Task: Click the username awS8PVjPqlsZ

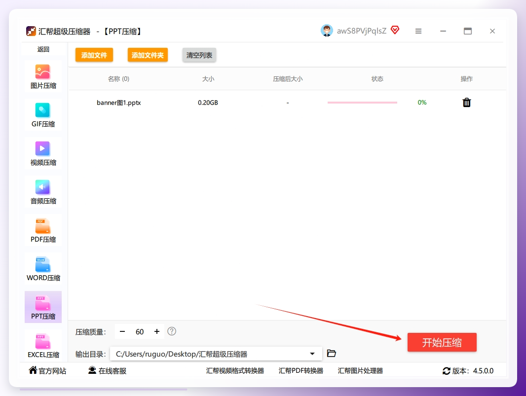Action: click(362, 31)
